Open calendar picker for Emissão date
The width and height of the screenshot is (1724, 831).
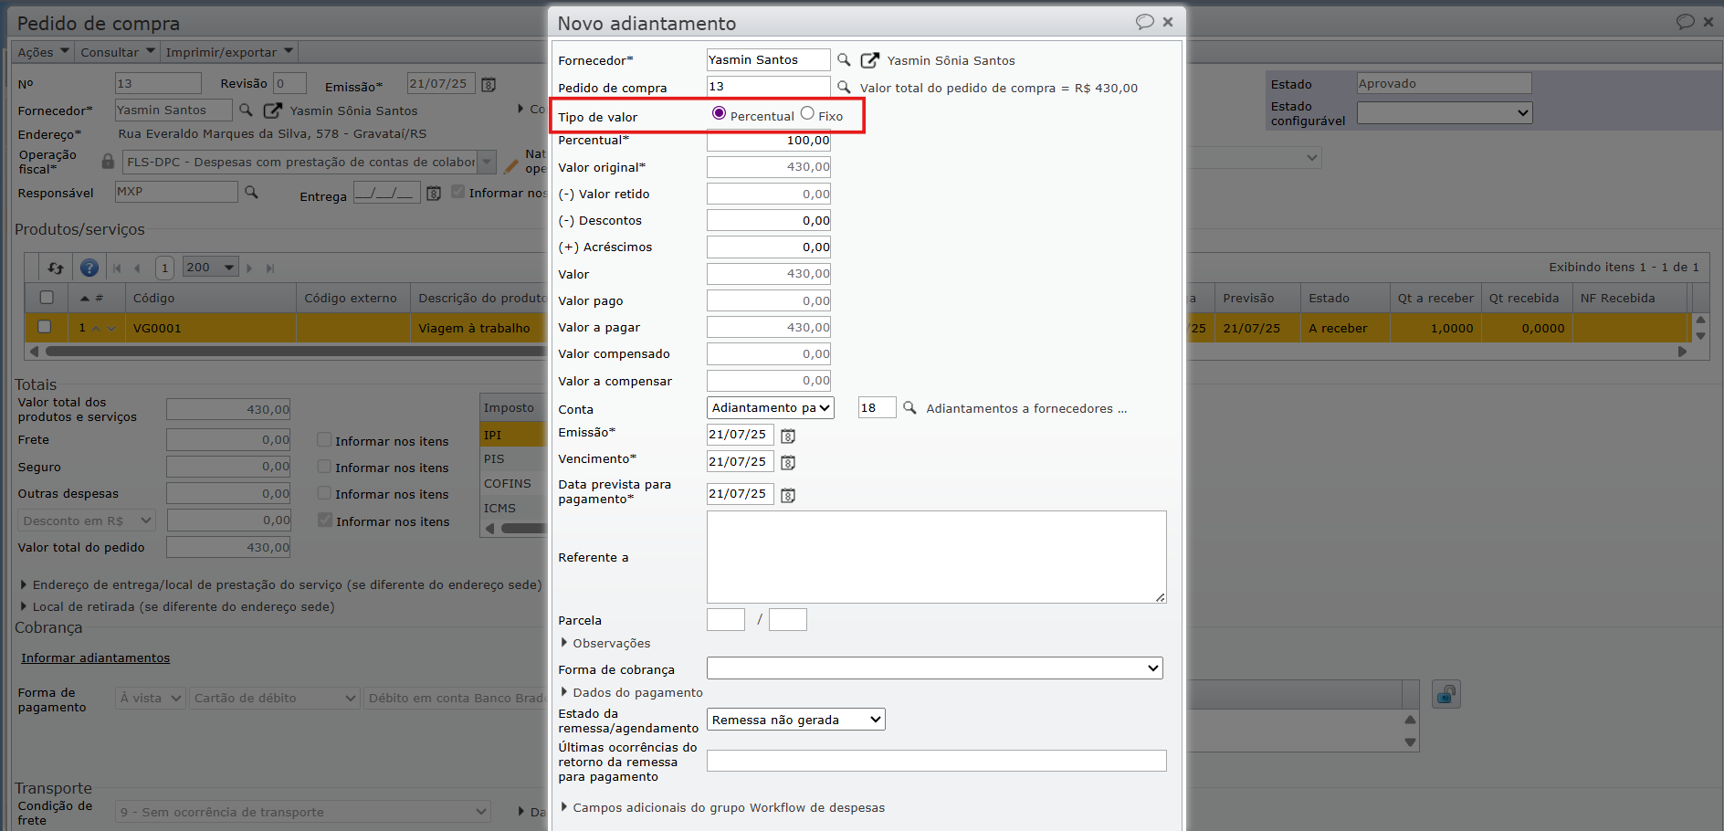(788, 436)
